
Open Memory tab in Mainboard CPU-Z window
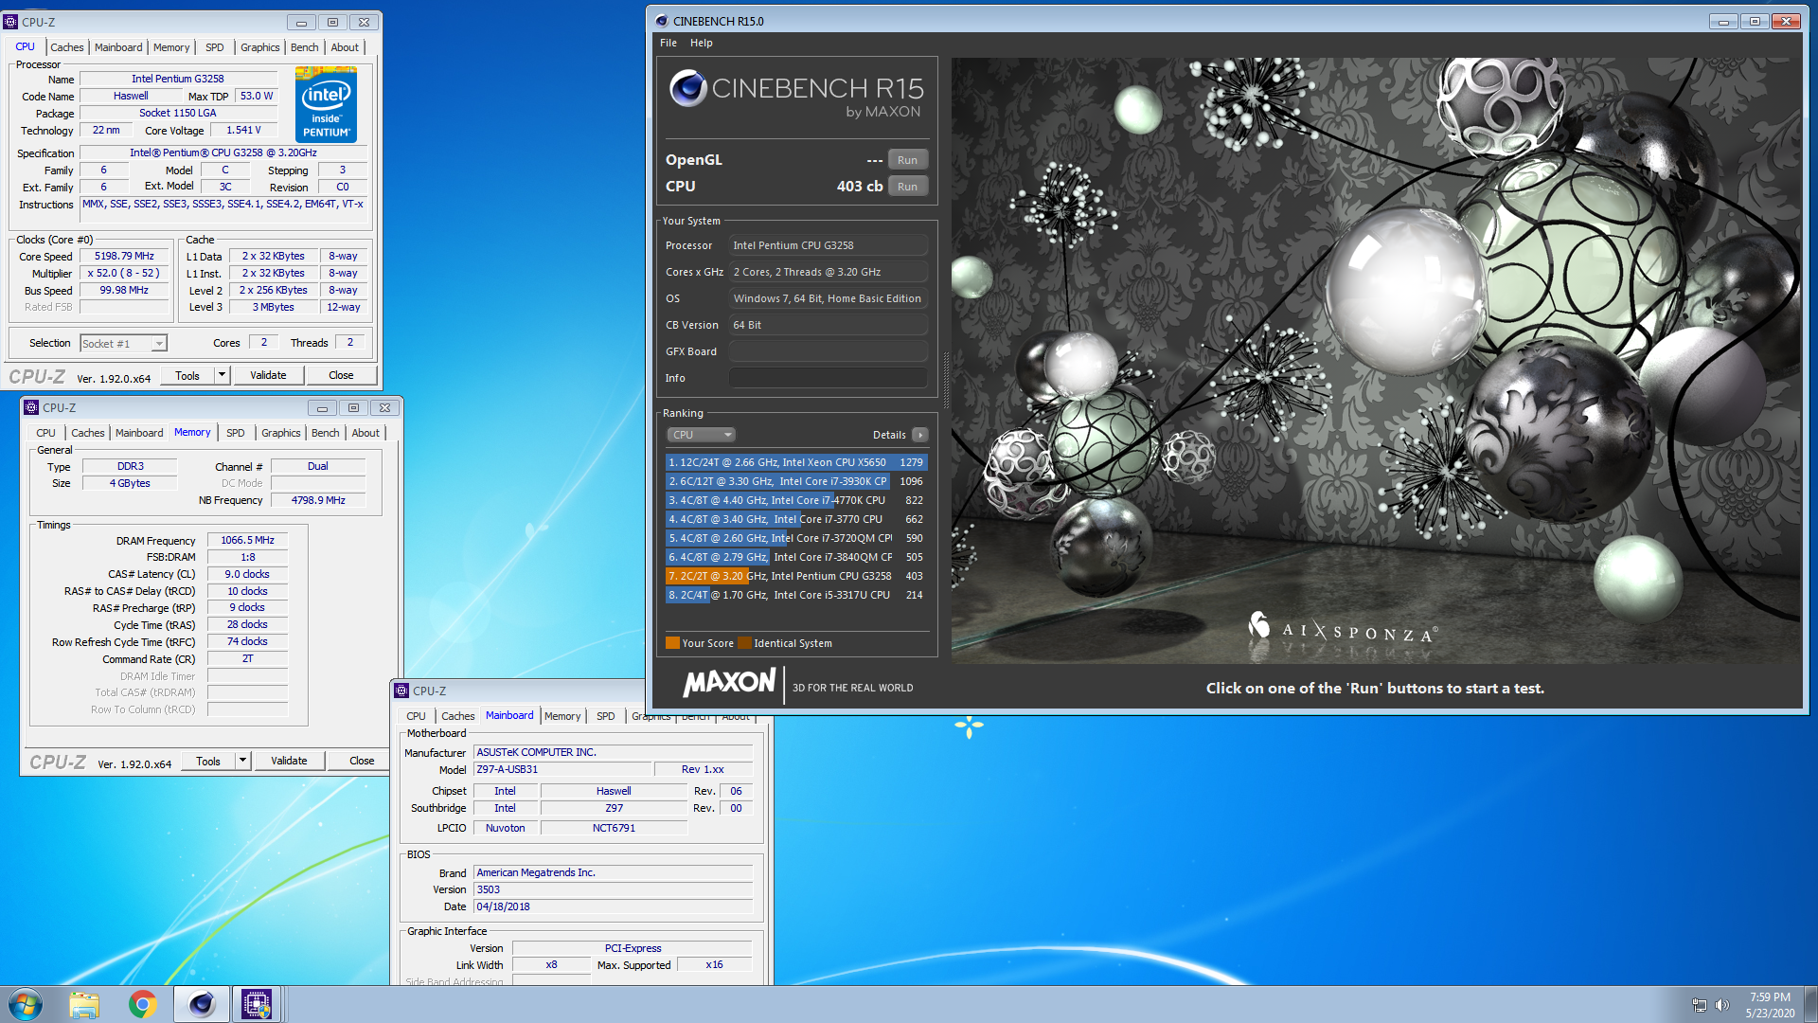(562, 716)
